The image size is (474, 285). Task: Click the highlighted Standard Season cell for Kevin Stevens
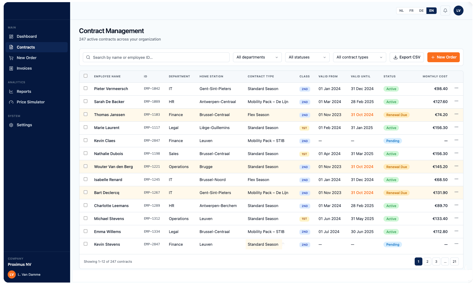click(x=264, y=244)
